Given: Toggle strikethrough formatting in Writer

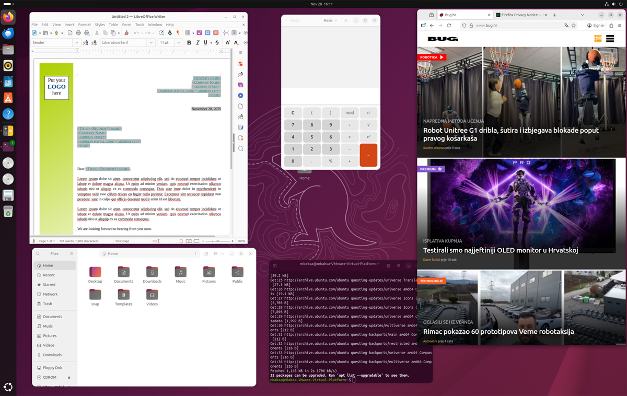Looking at the screenshot, I should tap(217, 42).
